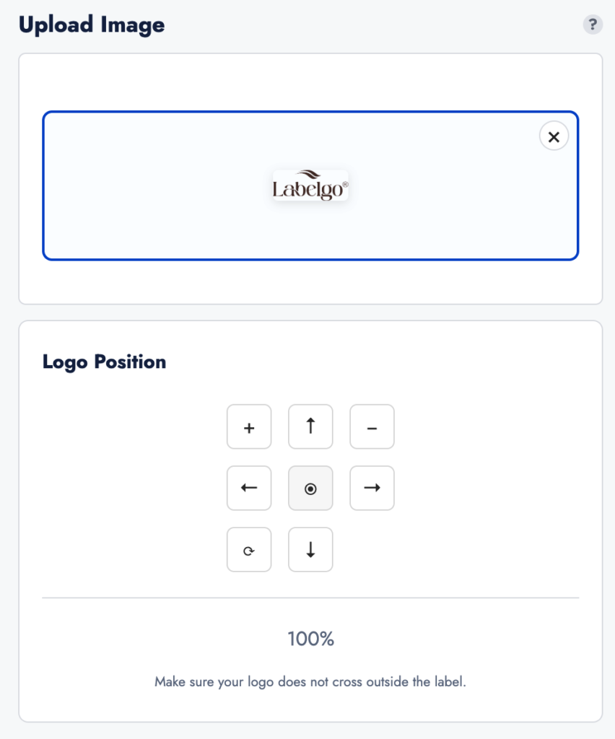
Task: Remove the uploaded logo with X button
Action: pyautogui.click(x=554, y=136)
